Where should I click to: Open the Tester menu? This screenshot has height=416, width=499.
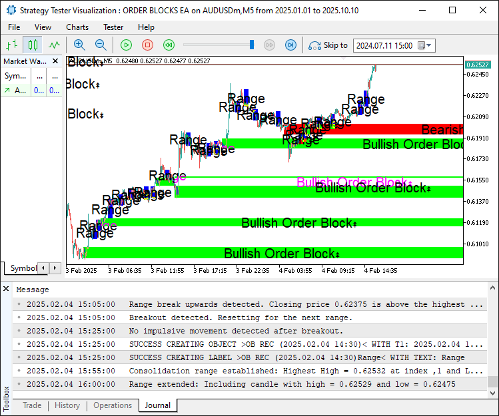click(x=113, y=27)
